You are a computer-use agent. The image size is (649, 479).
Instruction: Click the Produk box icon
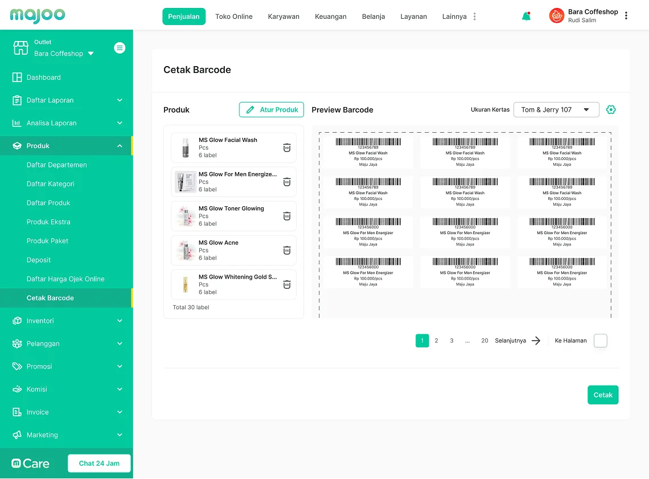pyautogui.click(x=17, y=146)
